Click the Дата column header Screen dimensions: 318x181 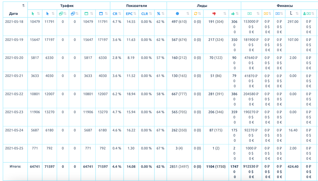point(14,14)
